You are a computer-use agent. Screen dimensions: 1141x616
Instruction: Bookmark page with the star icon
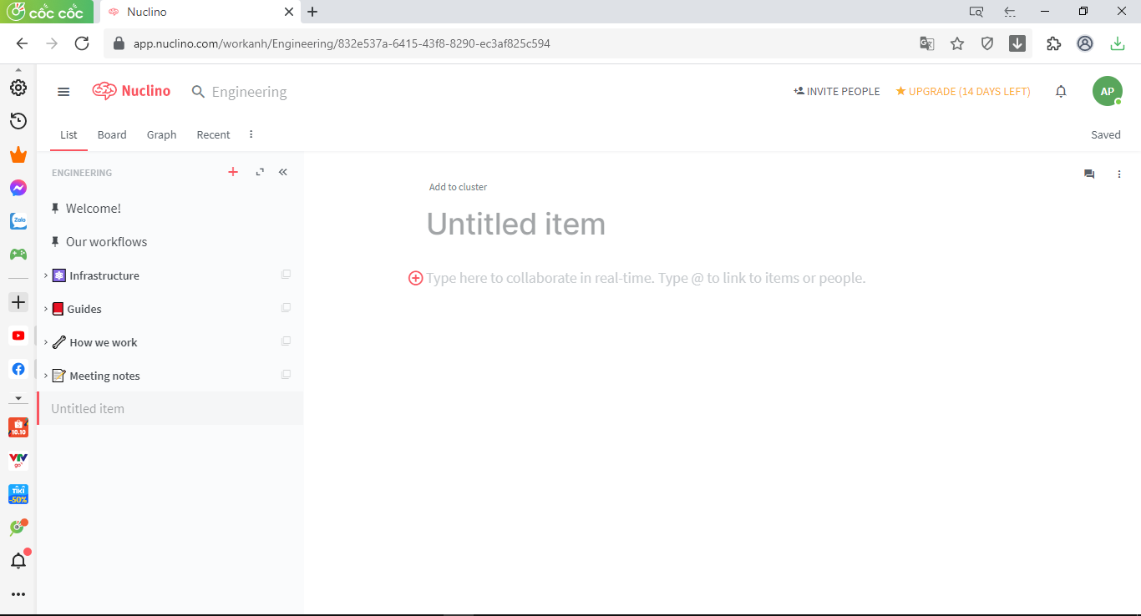coord(957,43)
